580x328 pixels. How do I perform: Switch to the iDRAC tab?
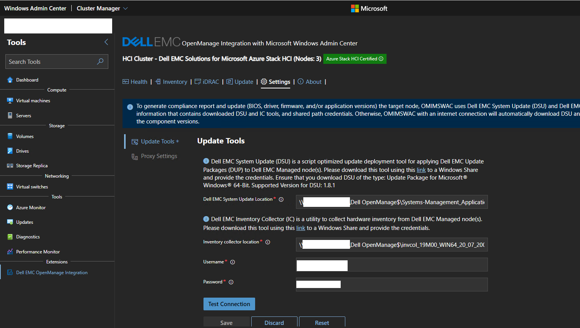click(207, 82)
